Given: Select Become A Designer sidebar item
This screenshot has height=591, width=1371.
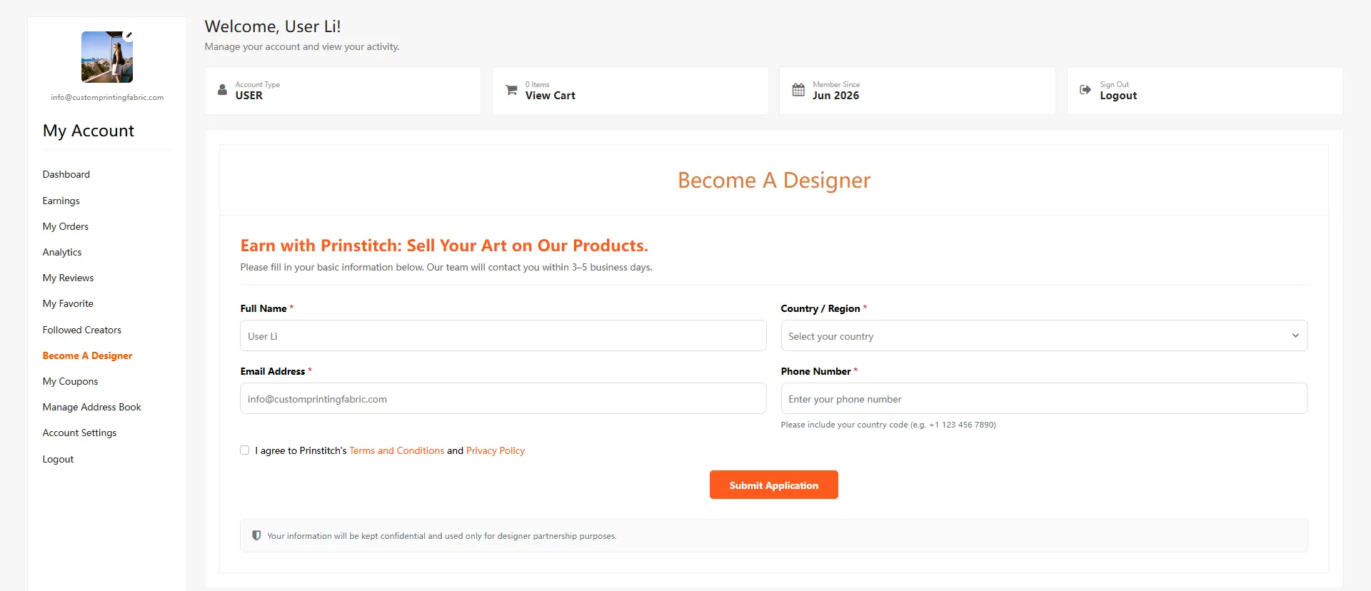Looking at the screenshot, I should click(88, 355).
